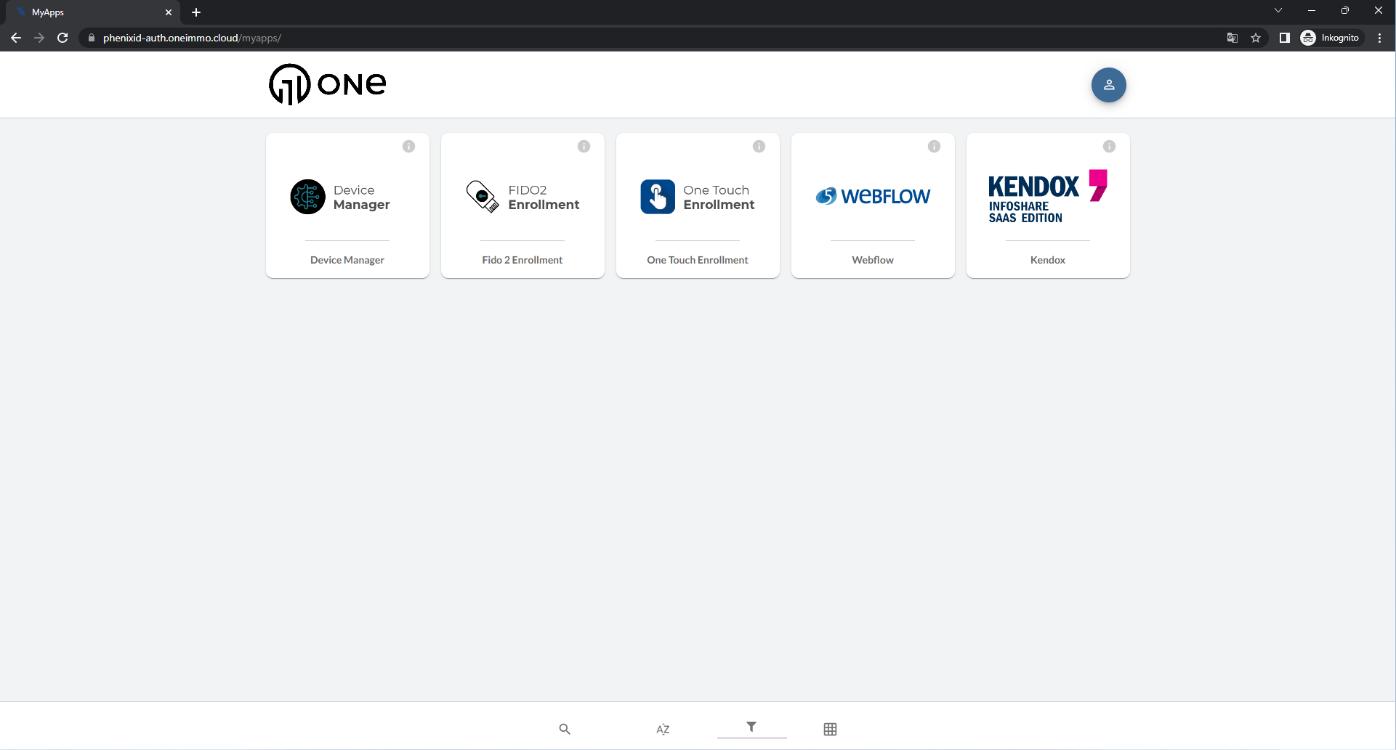Open the Chrome three-dot menu
1396x750 pixels.
click(1380, 38)
